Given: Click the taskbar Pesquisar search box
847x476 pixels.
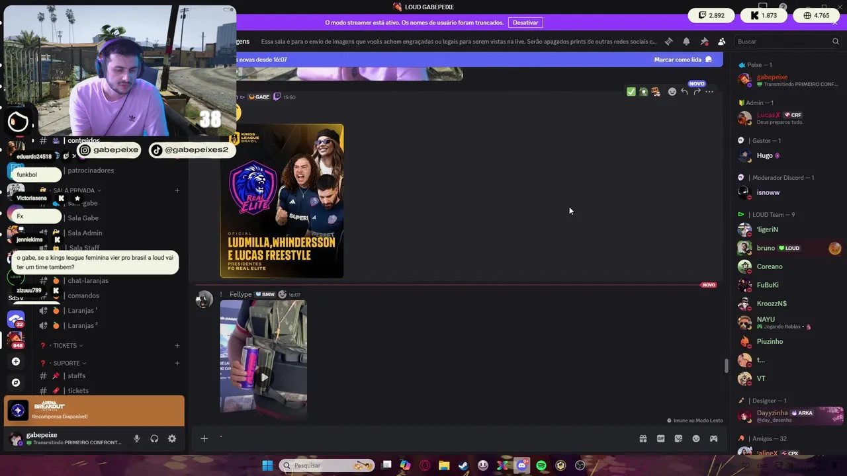Looking at the screenshot, I should [x=327, y=465].
